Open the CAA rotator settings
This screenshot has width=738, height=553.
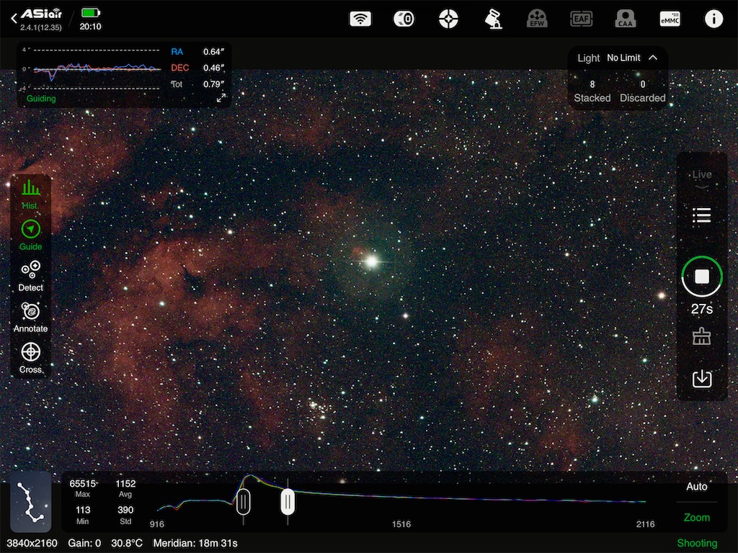[626, 19]
